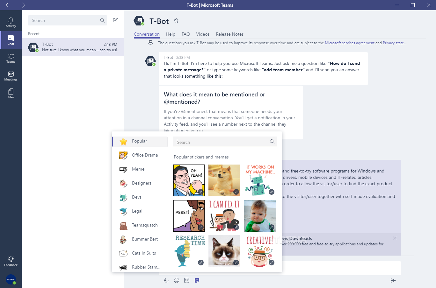The image size is (436, 288).
Task: Select the Cats In Suits category
Action: (x=140, y=253)
